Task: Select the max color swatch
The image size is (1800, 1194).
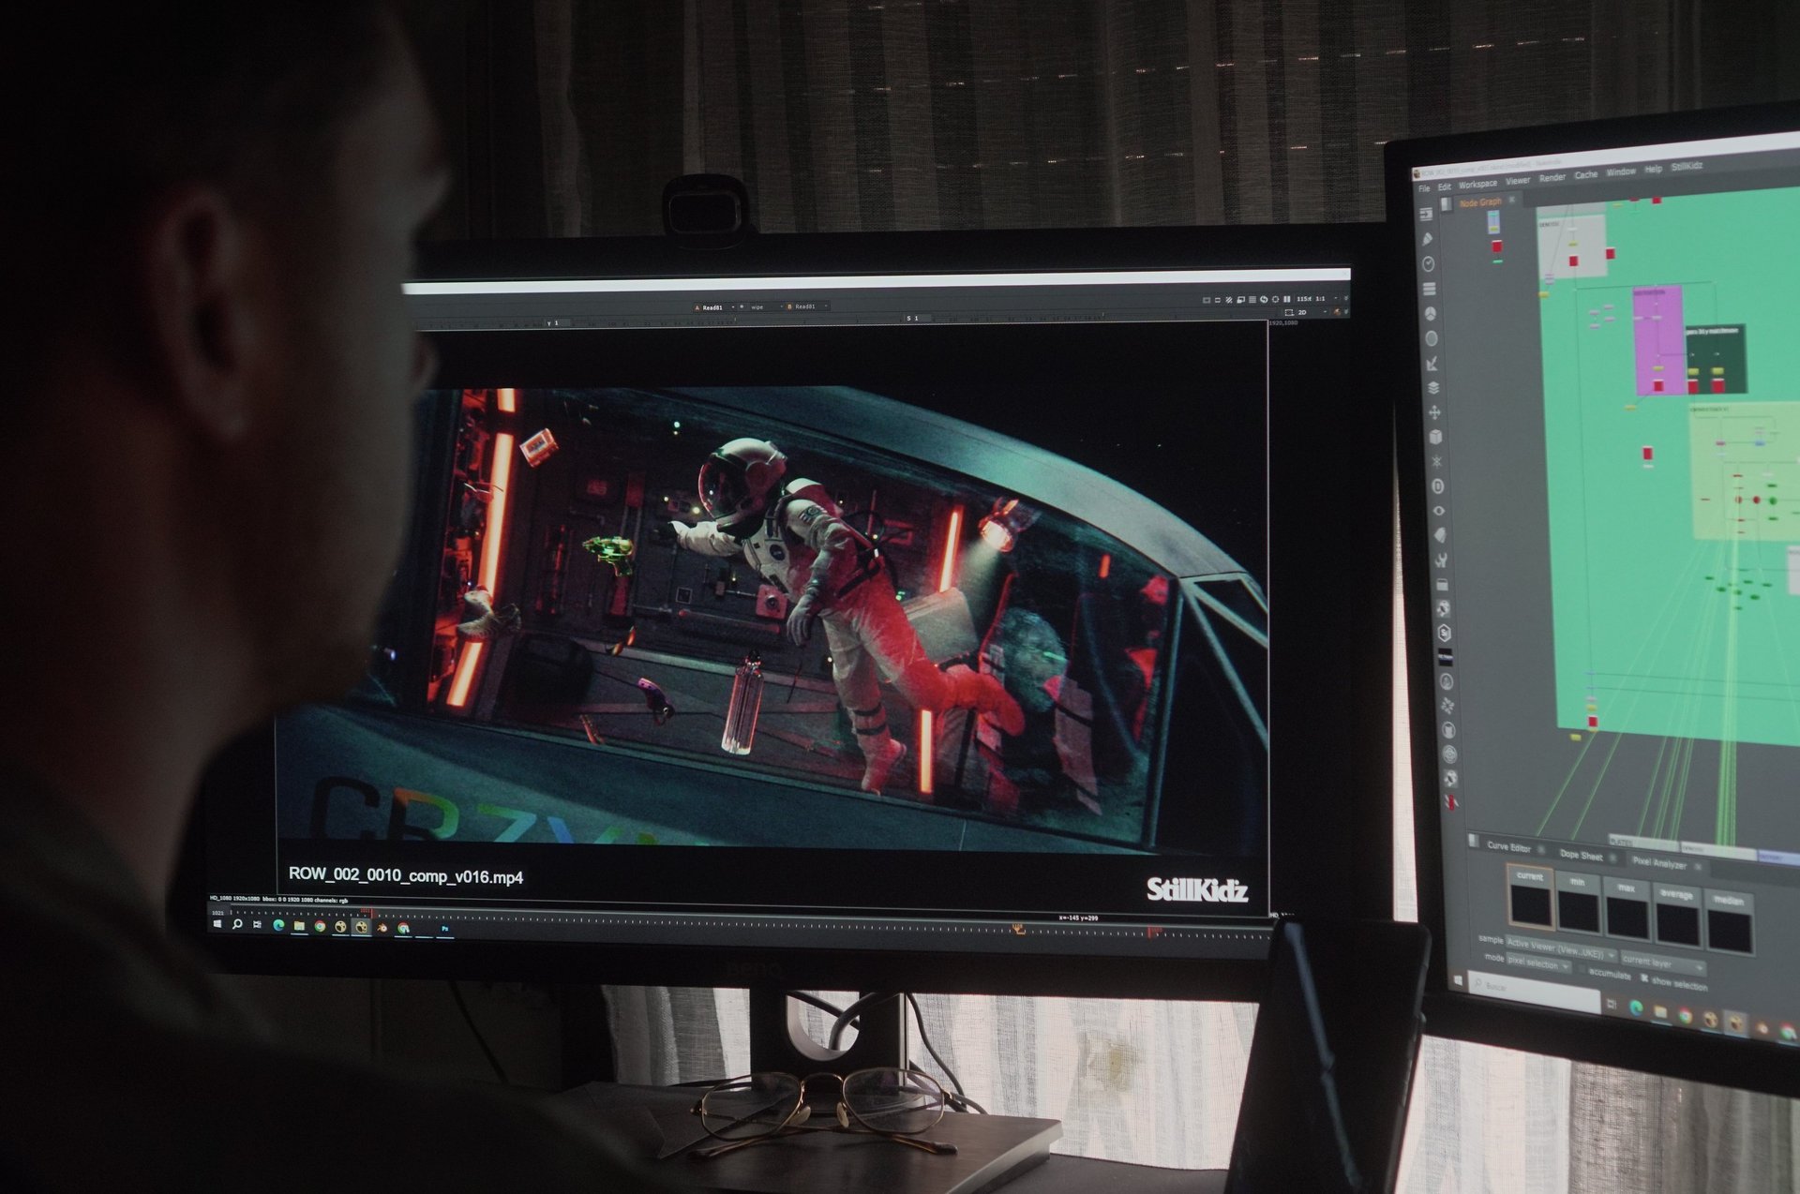Action: pyautogui.click(x=1627, y=908)
